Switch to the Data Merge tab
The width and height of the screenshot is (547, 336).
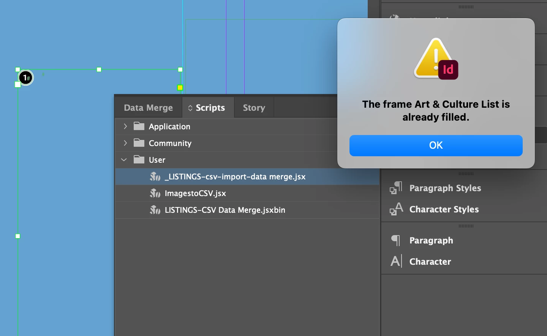(148, 108)
